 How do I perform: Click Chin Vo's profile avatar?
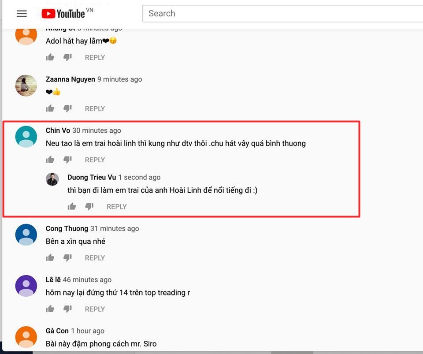coord(26,137)
